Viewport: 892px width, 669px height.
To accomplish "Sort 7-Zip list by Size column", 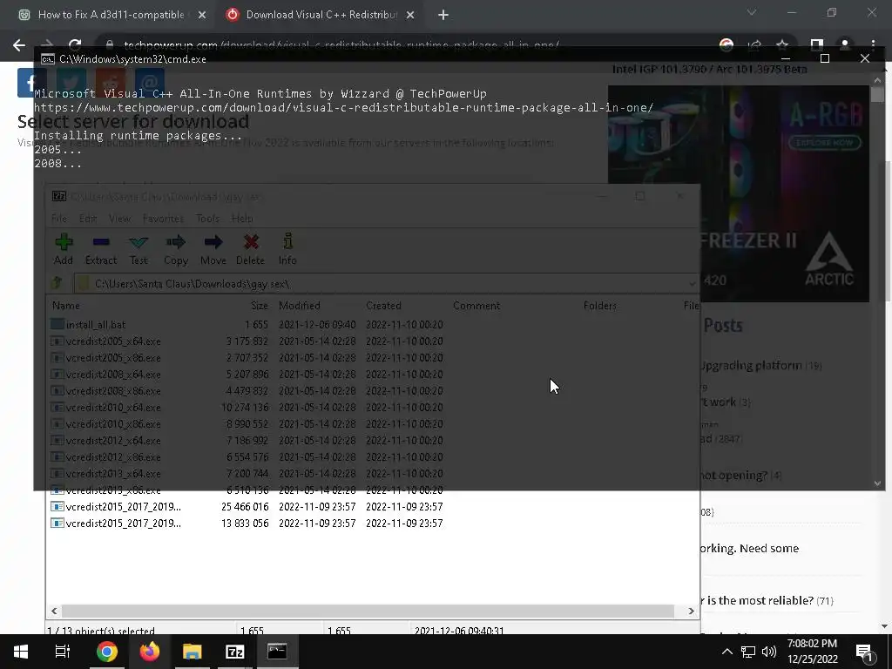I will point(259,306).
